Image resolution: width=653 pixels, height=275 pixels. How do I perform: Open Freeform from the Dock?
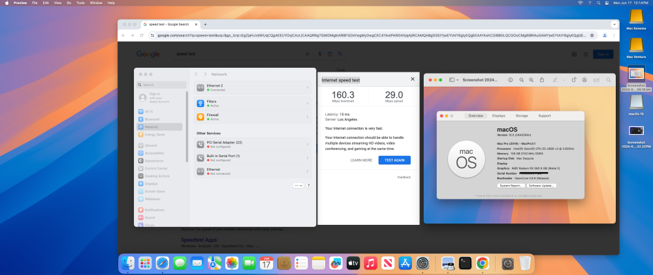(336, 263)
